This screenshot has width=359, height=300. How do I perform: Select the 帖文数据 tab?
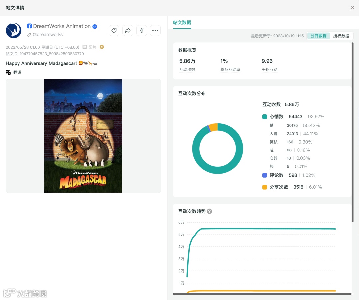182,23
